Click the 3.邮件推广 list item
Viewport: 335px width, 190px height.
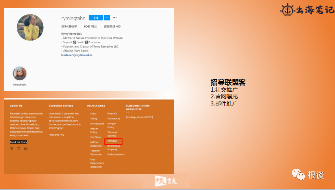224,103
